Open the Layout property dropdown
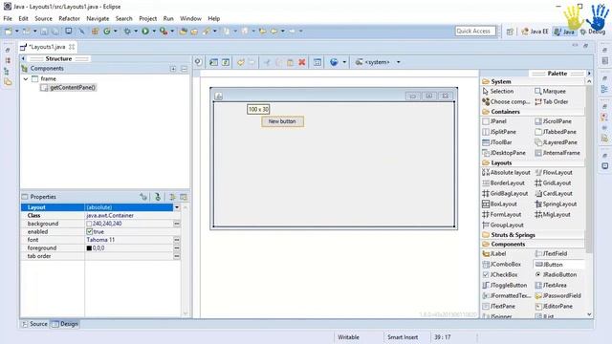Image resolution: width=612 pixels, height=344 pixels. (176, 207)
